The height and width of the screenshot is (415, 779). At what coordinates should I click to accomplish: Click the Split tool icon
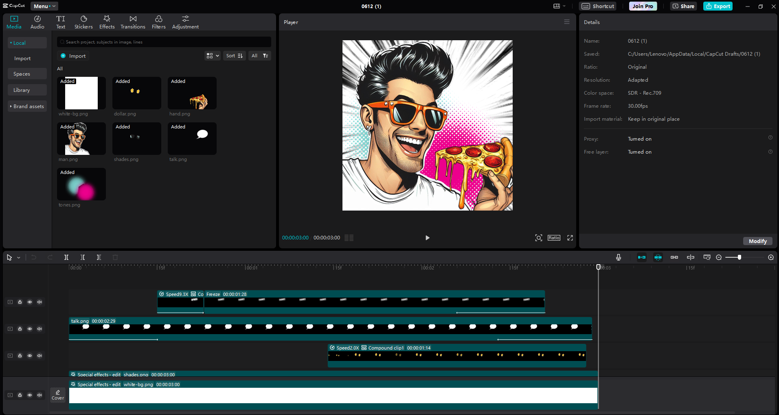click(66, 257)
